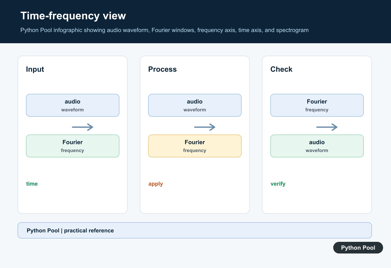Click the infographic subtitle description text

click(164, 30)
